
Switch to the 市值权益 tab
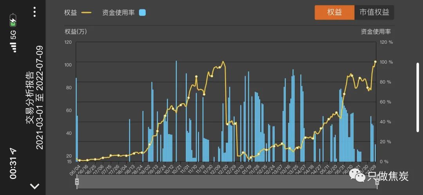374,13
